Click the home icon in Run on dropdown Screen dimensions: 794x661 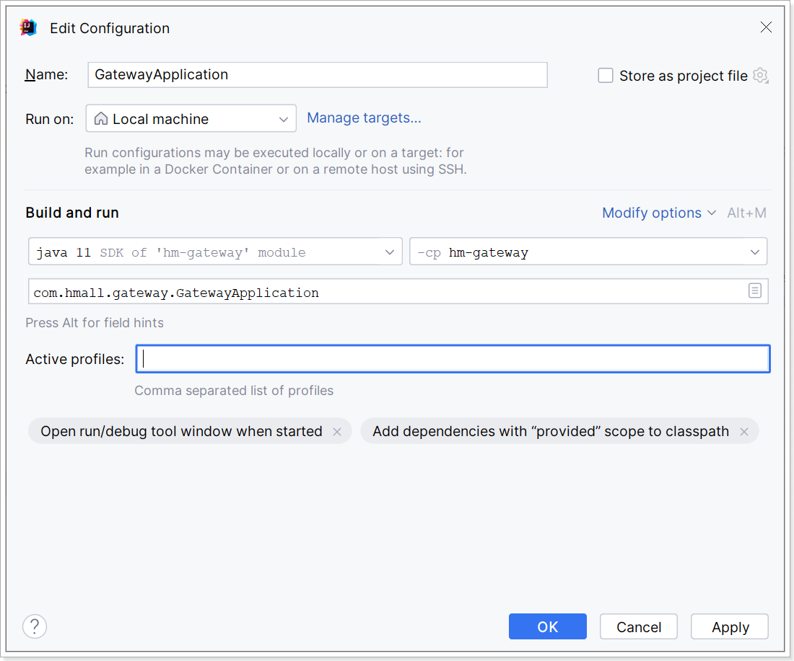pos(101,119)
